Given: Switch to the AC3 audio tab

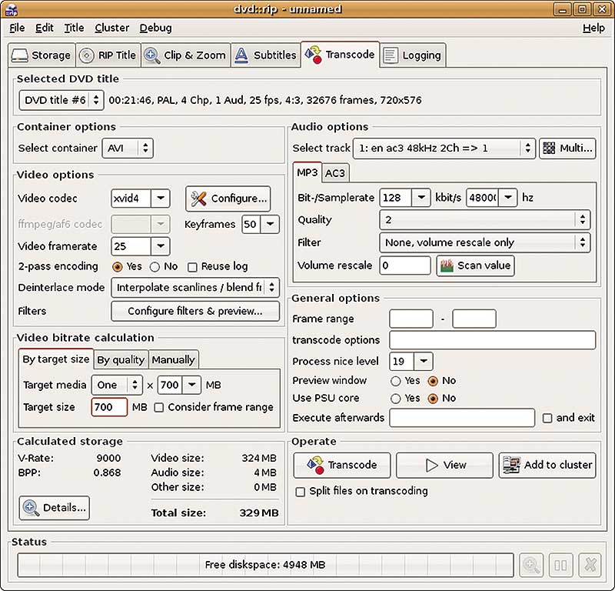Looking at the screenshot, I should pyautogui.click(x=335, y=173).
